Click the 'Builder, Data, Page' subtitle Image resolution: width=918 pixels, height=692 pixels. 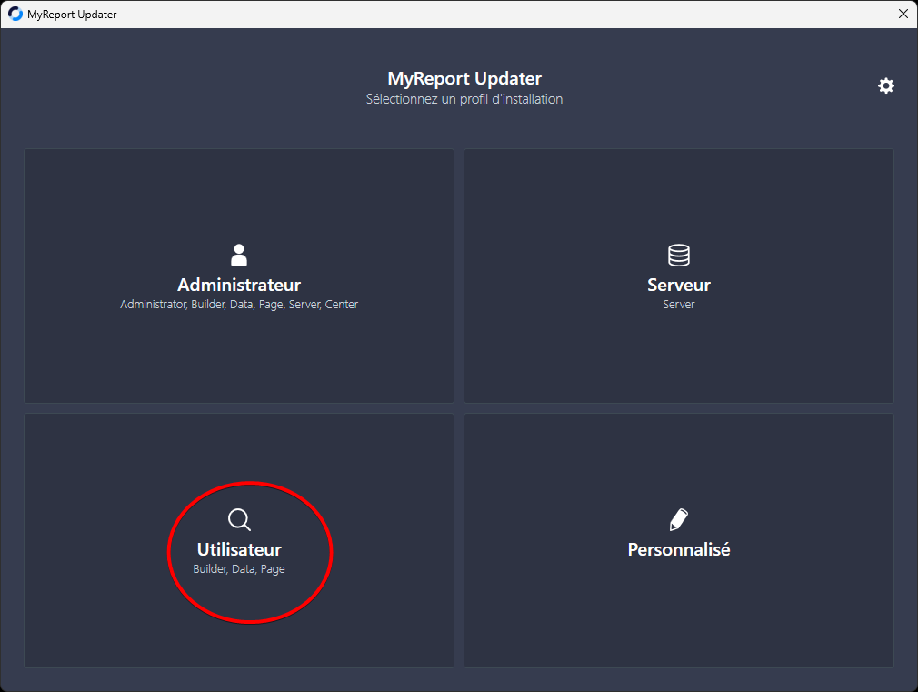click(x=239, y=569)
